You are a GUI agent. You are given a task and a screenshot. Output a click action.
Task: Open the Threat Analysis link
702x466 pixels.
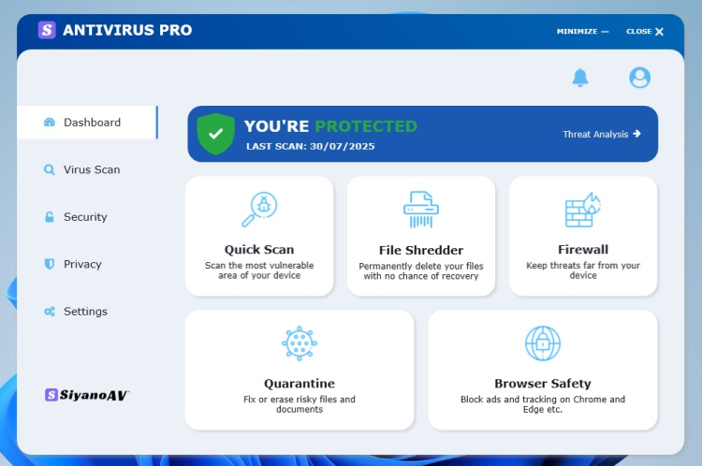(x=601, y=134)
